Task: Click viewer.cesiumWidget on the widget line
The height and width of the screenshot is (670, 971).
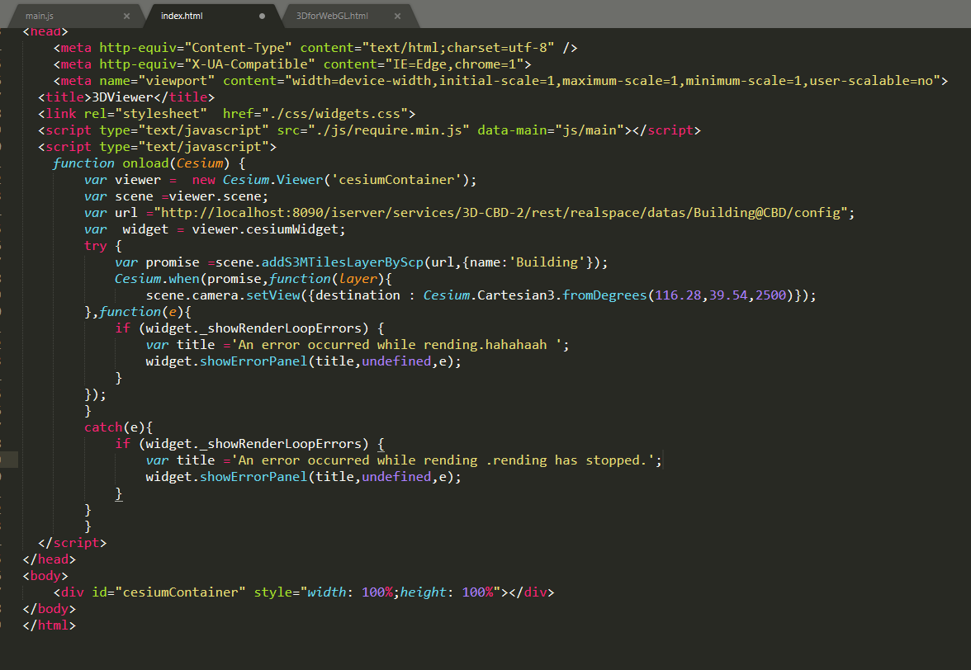Action: 265,229
